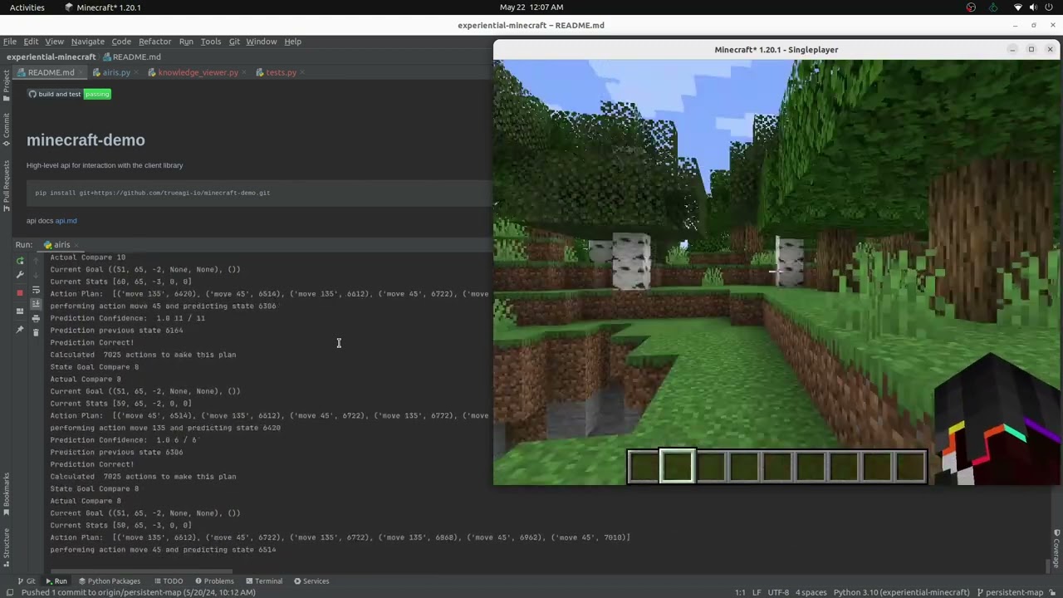Open the Git menu in menu bar
This screenshot has width=1063, height=598.
[x=234, y=42]
